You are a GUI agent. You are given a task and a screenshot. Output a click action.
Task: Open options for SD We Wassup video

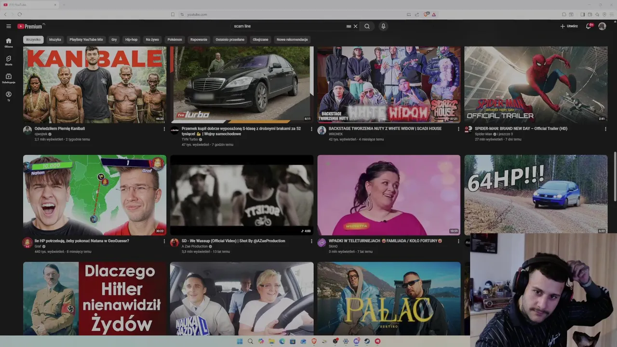pyautogui.click(x=311, y=241)
